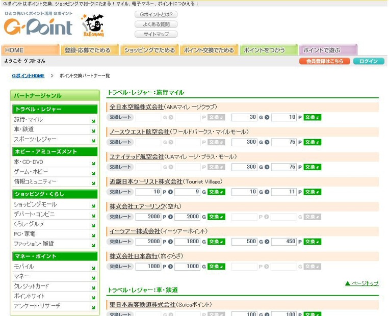Go to the HOME tab
The image size is (389, 316).
coord(30,50)
